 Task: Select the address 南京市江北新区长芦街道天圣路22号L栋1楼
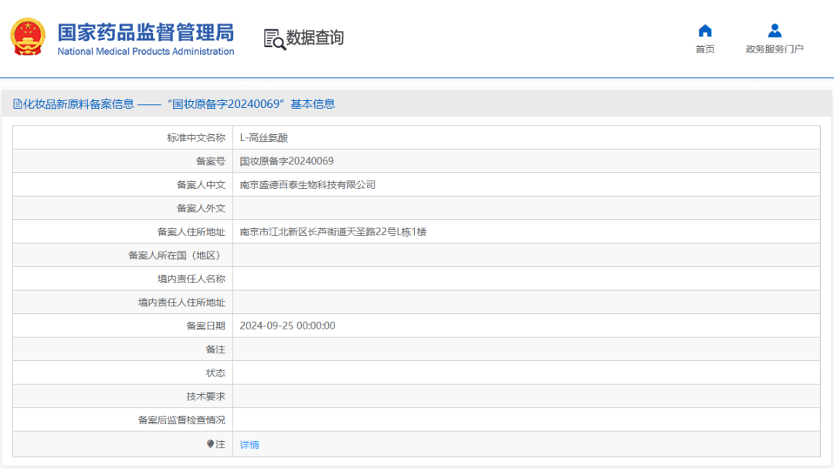click(x=333, y=231)
